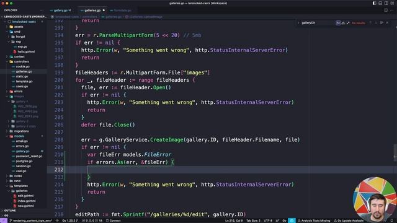Open problems count in status bar

pyautogui.click(x=92, y=221)
